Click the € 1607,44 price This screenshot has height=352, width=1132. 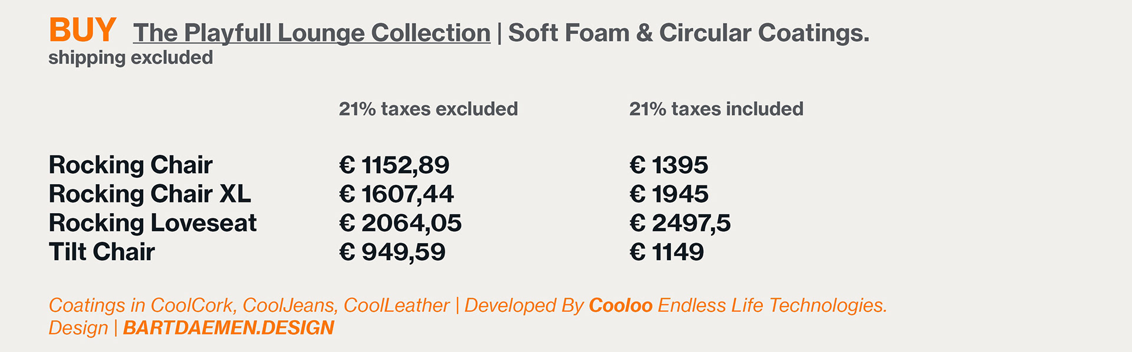tap(396, 194)
